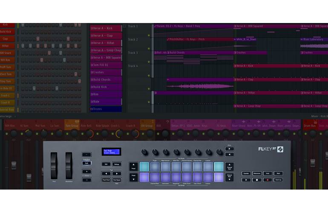Click the FLkey Modulation wheel

point(69,166)
